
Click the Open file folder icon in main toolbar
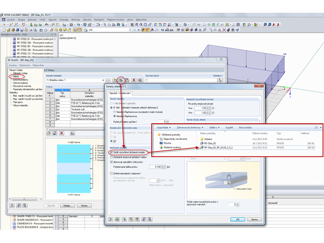(x=9, y=30)
